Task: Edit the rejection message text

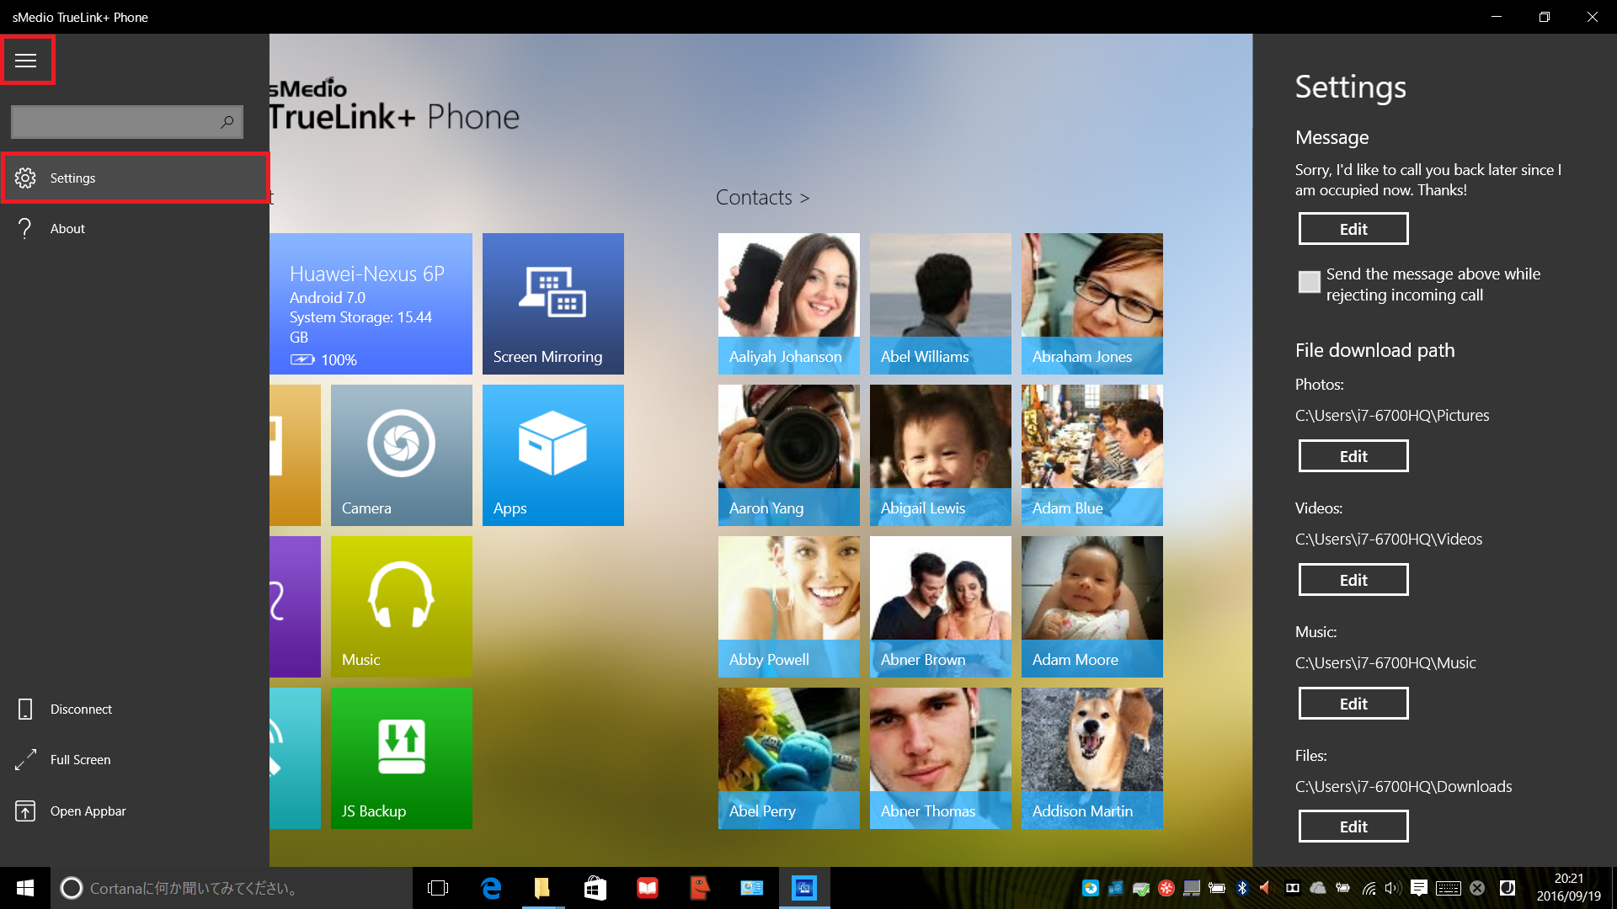Action: click(x=1353, y=229)
